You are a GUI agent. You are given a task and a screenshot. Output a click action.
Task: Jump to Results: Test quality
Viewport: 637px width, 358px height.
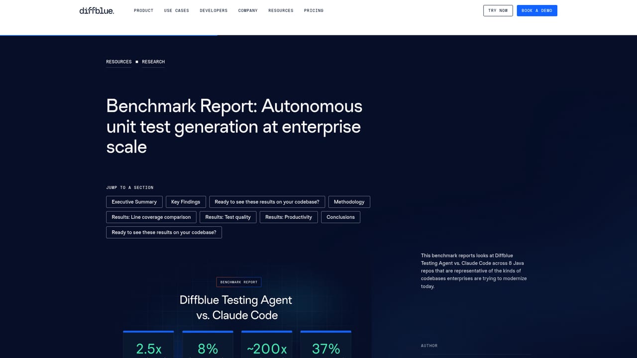tap(228, 217)
